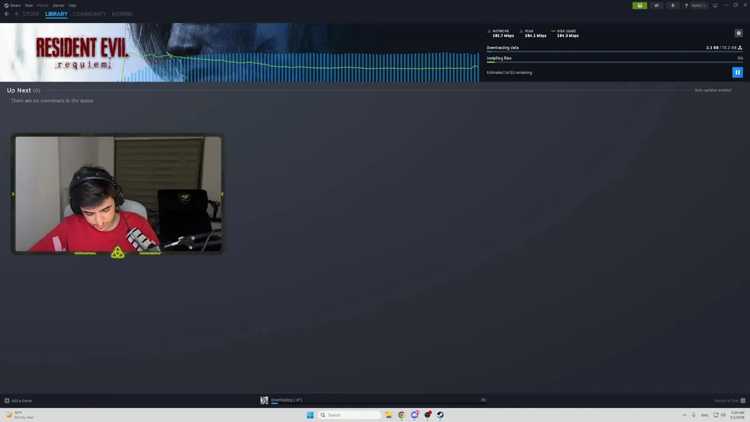Click the DISK USAGE stat
The width and height of the screenshot is (750, 422).
click(565, 33)
